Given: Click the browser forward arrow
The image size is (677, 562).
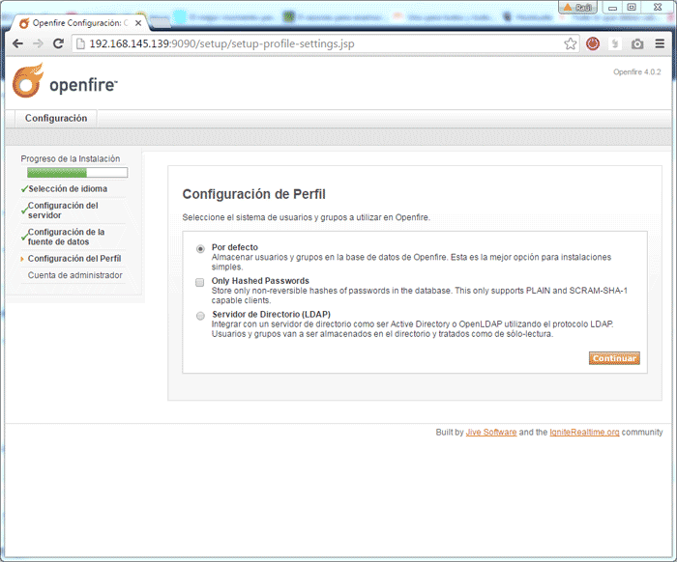Looking at the screenshot, I should pyautogui.click(x=38, y=43).
